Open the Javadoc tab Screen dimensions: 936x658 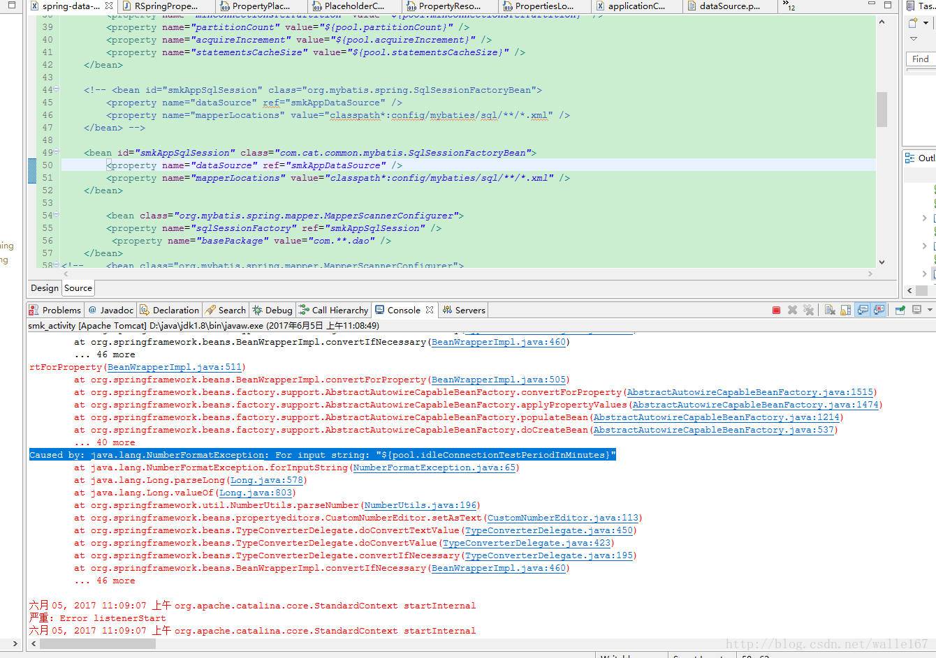(110, 310)
